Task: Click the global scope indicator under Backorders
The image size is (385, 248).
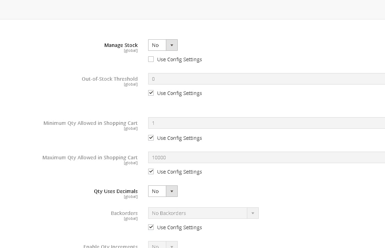Action: coord(131,218)
